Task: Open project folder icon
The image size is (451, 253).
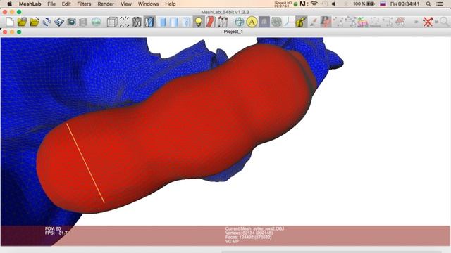Action: coord(22,22)
